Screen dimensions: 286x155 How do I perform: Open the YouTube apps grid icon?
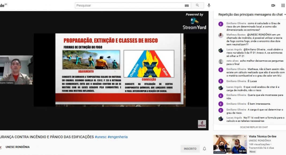pos(283,5)
